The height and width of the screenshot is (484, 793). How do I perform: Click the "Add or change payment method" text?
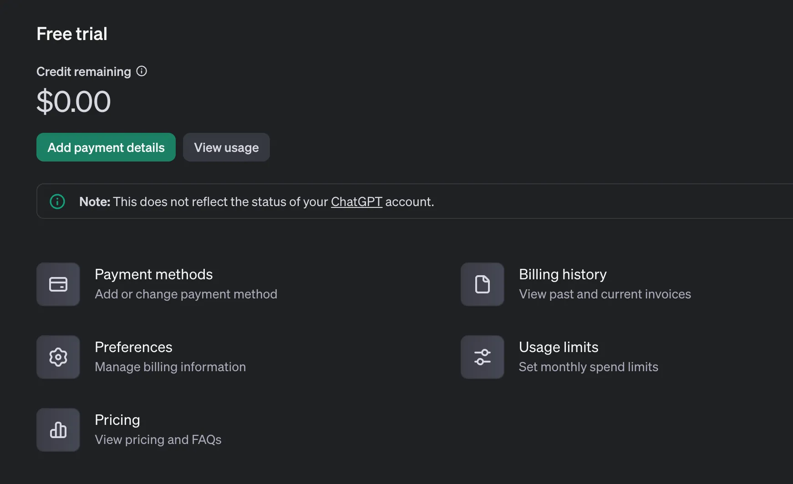[186, 294]
